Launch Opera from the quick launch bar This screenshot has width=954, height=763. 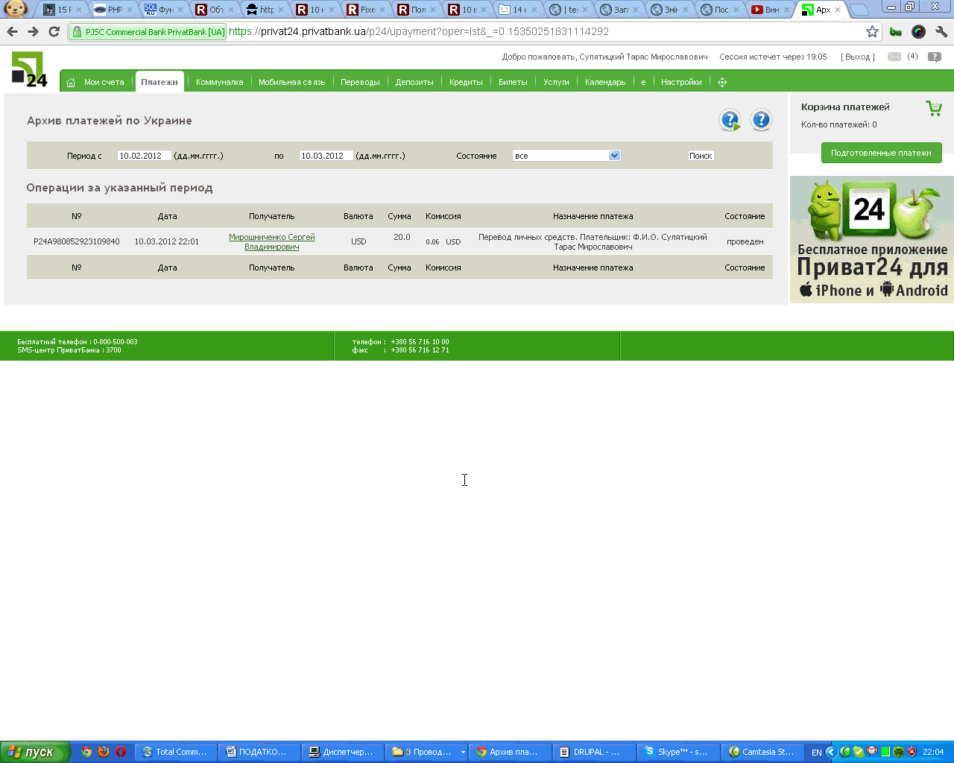point(121,752)
